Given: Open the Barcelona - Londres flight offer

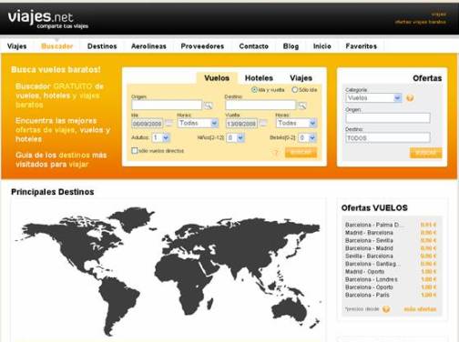Looking at the screenshot, I should coord(372,279).
